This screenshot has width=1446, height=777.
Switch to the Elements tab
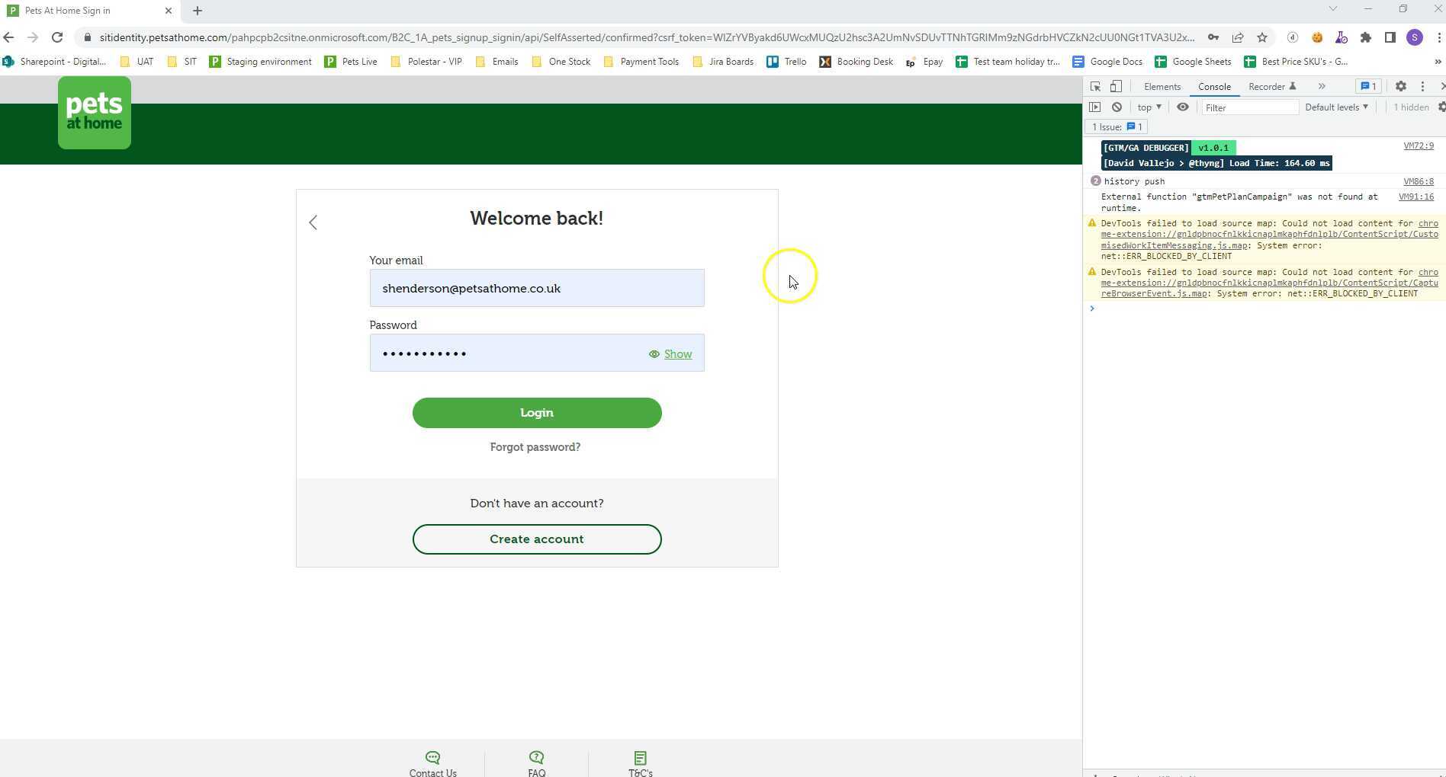pos(1162,87)
